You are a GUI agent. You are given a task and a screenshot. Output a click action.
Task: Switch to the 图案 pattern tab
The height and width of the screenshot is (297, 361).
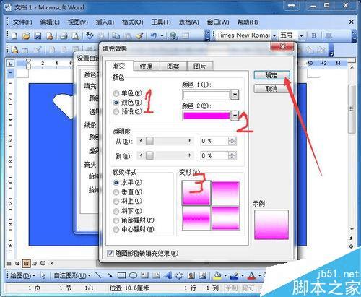(x=173, y=66)
